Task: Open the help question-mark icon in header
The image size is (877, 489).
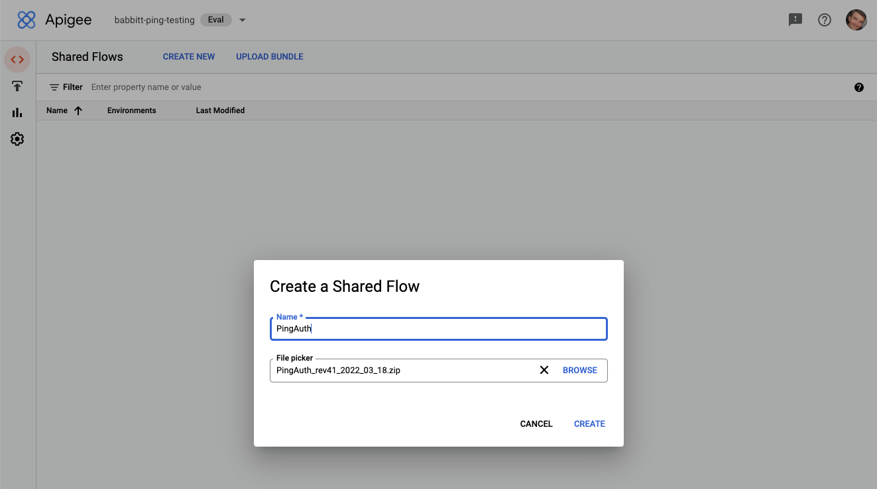Action: (x=824, y=20)
